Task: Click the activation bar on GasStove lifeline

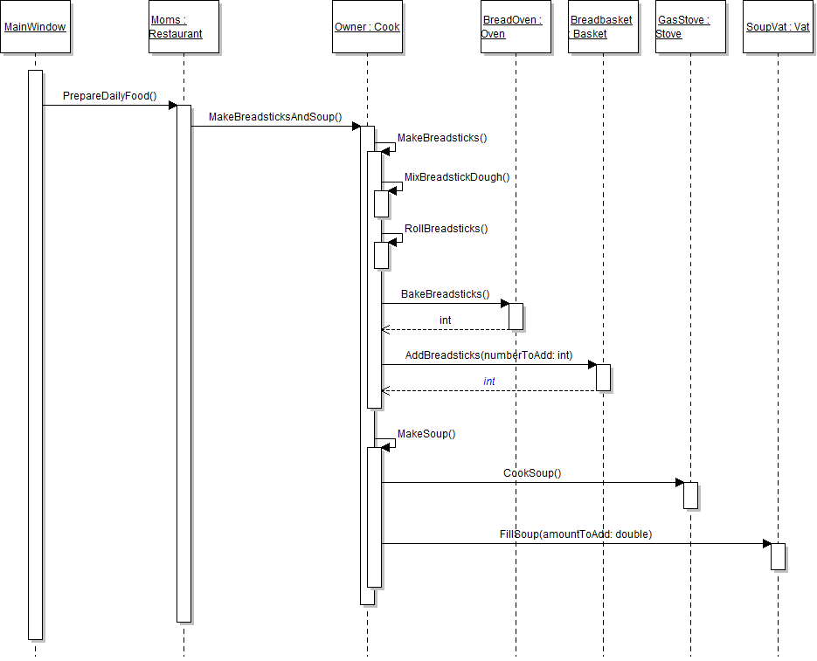Action: point(690,495)
